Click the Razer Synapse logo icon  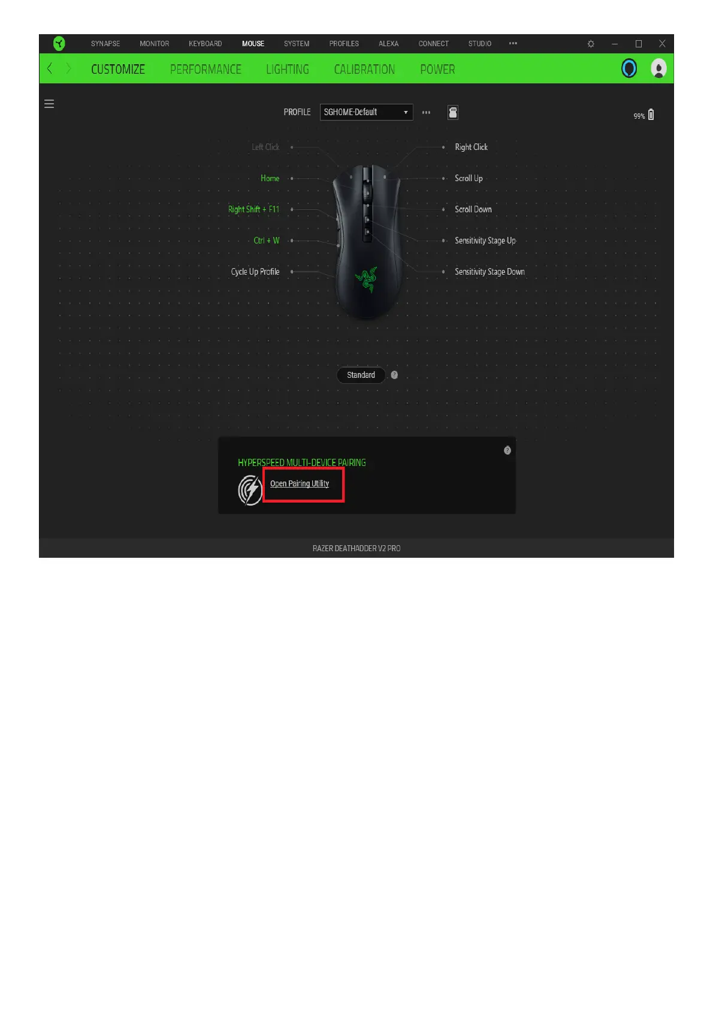pyautogui.click(x=59, y=43)
